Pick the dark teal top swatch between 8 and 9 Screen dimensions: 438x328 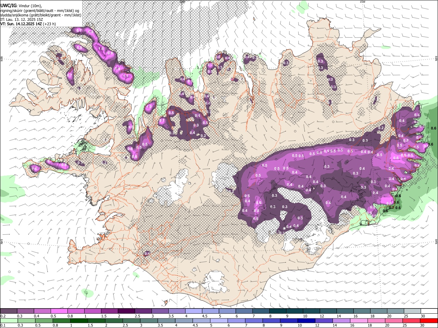pos(278,311)
